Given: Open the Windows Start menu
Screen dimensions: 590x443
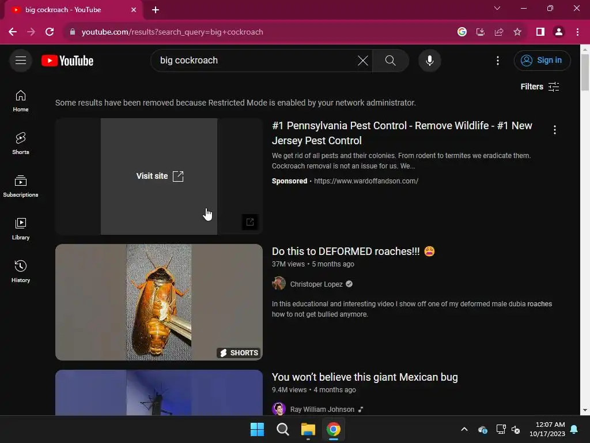Looking at the screenshot, I should pos(258,429).
